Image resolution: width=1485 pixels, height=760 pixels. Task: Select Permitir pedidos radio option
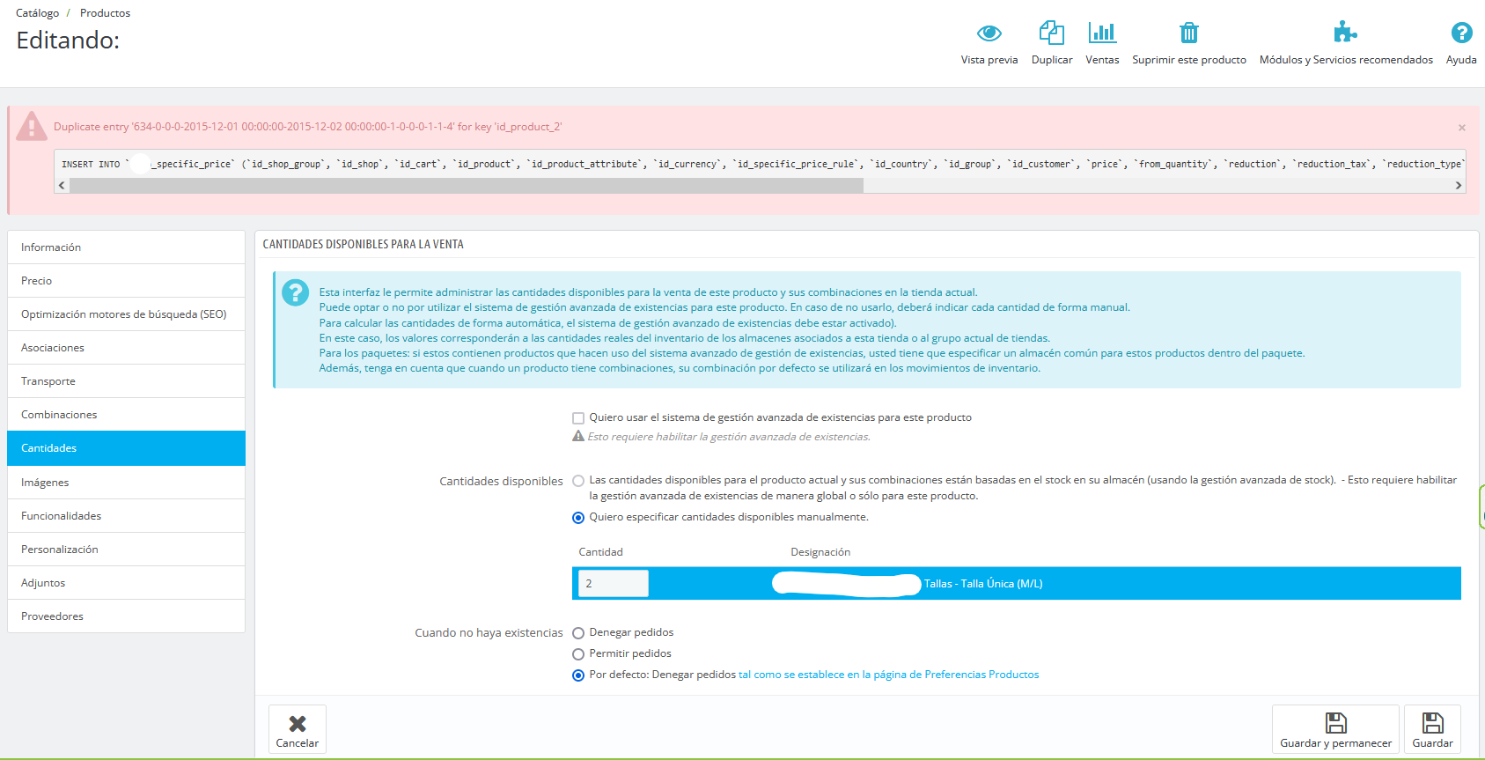[578, 654]
